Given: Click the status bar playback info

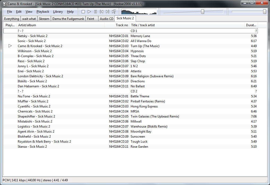Looking at the screenshot, I should click(35, 180).
